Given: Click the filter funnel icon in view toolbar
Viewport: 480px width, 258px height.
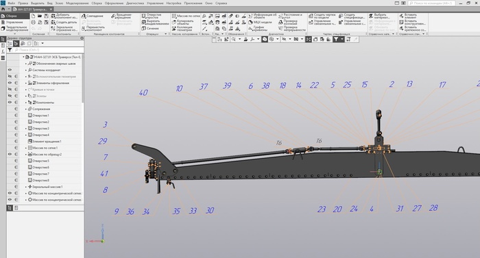Looking at the screenshot, I should [336, 39].
